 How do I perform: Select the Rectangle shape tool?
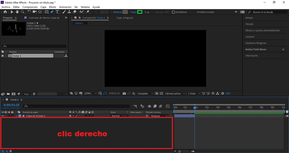coord(47,12)
